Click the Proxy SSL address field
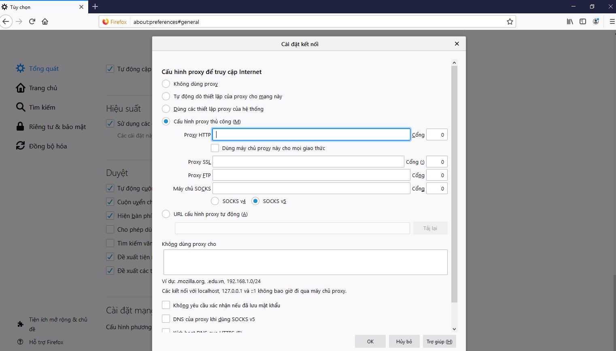 (x=308, y=162)
